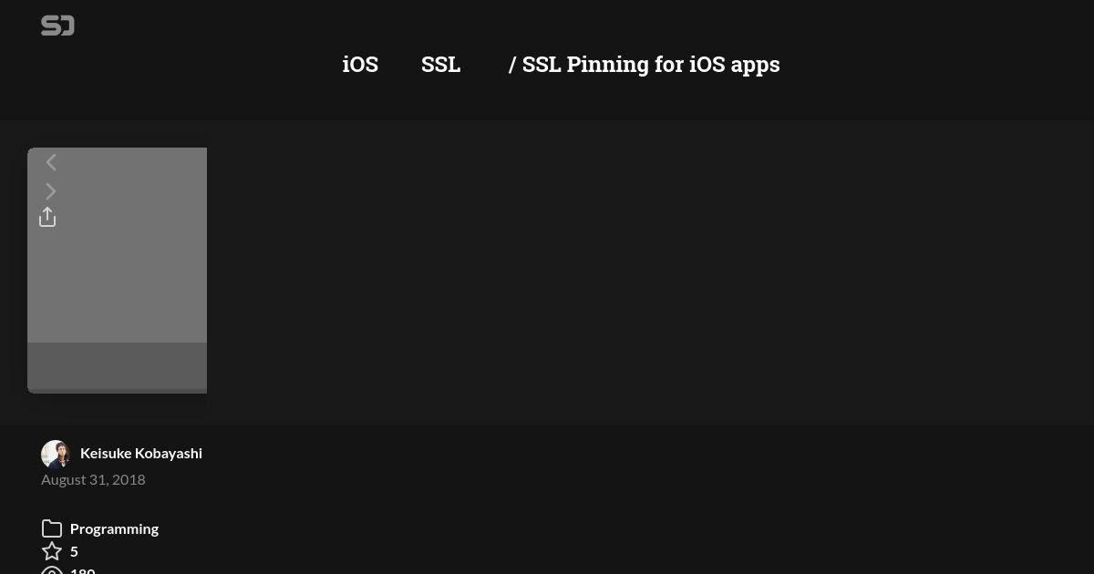The width and height of the screenshot is (1094, 574).
Task: Go to the previous slide with left chevron
Action: [51, 162]
